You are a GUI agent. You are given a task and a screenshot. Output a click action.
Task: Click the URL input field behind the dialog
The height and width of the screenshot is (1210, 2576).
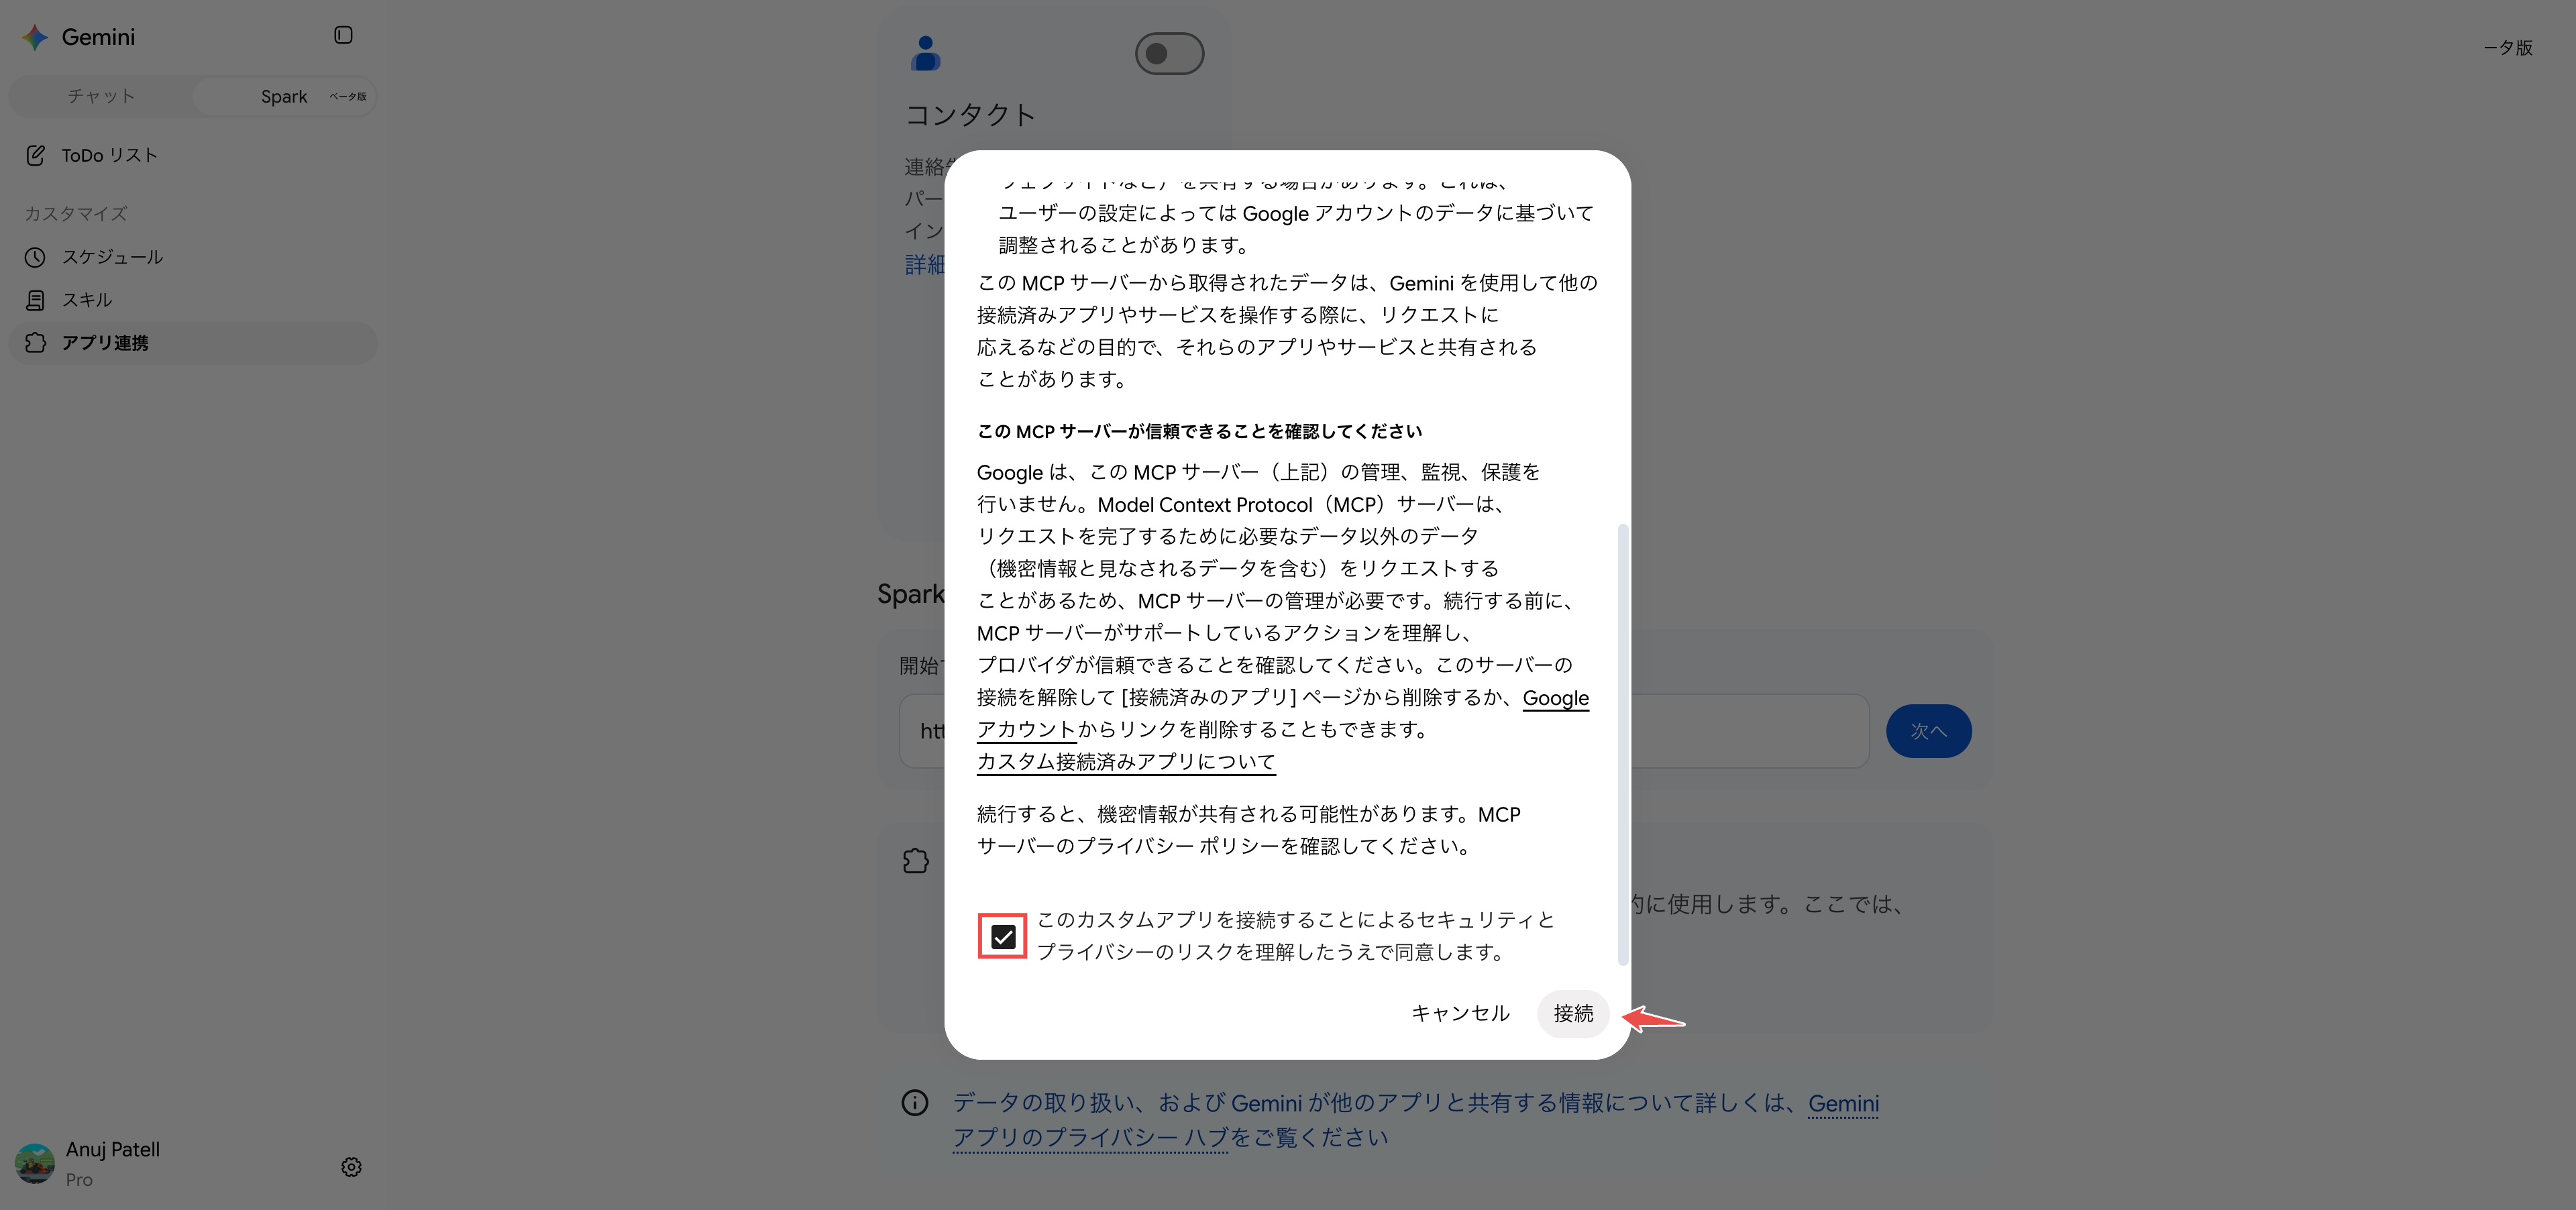1384,731
